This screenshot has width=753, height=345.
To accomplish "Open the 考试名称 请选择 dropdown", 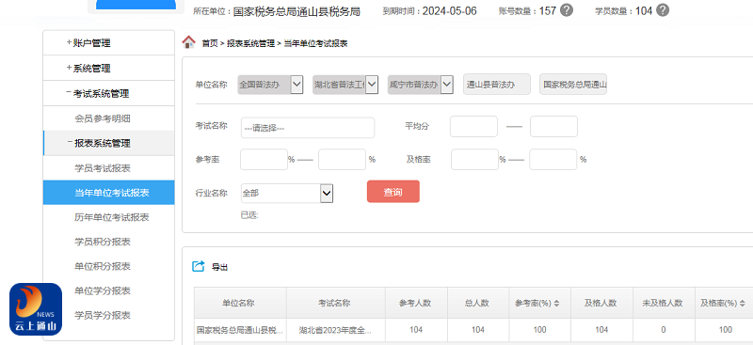I will coord(308,128).
